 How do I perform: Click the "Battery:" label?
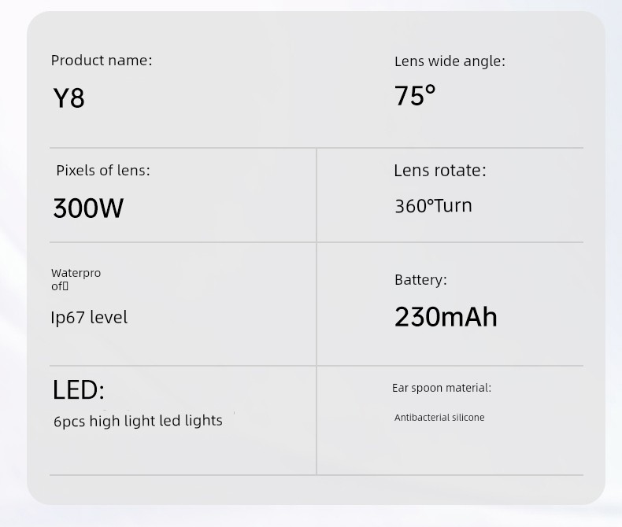(x=420, y=280)
